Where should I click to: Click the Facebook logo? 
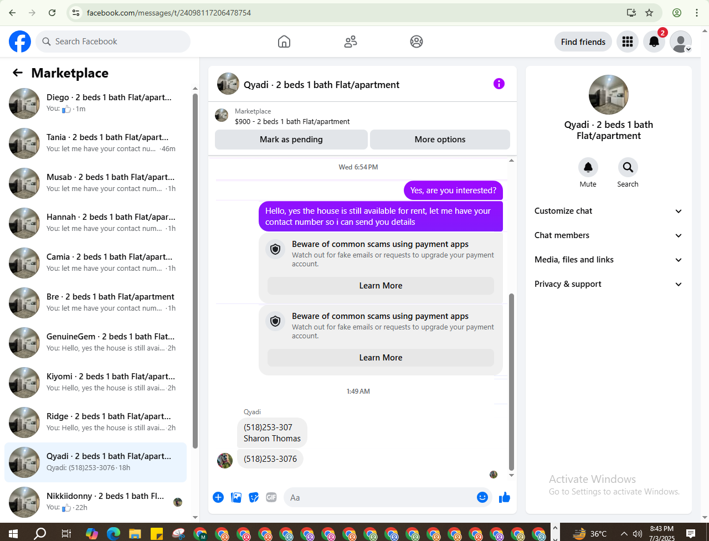[20, 42]
